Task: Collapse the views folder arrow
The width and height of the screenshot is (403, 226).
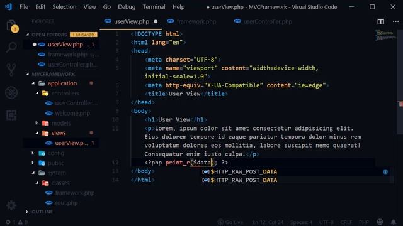Action: [x=37, y=132]
